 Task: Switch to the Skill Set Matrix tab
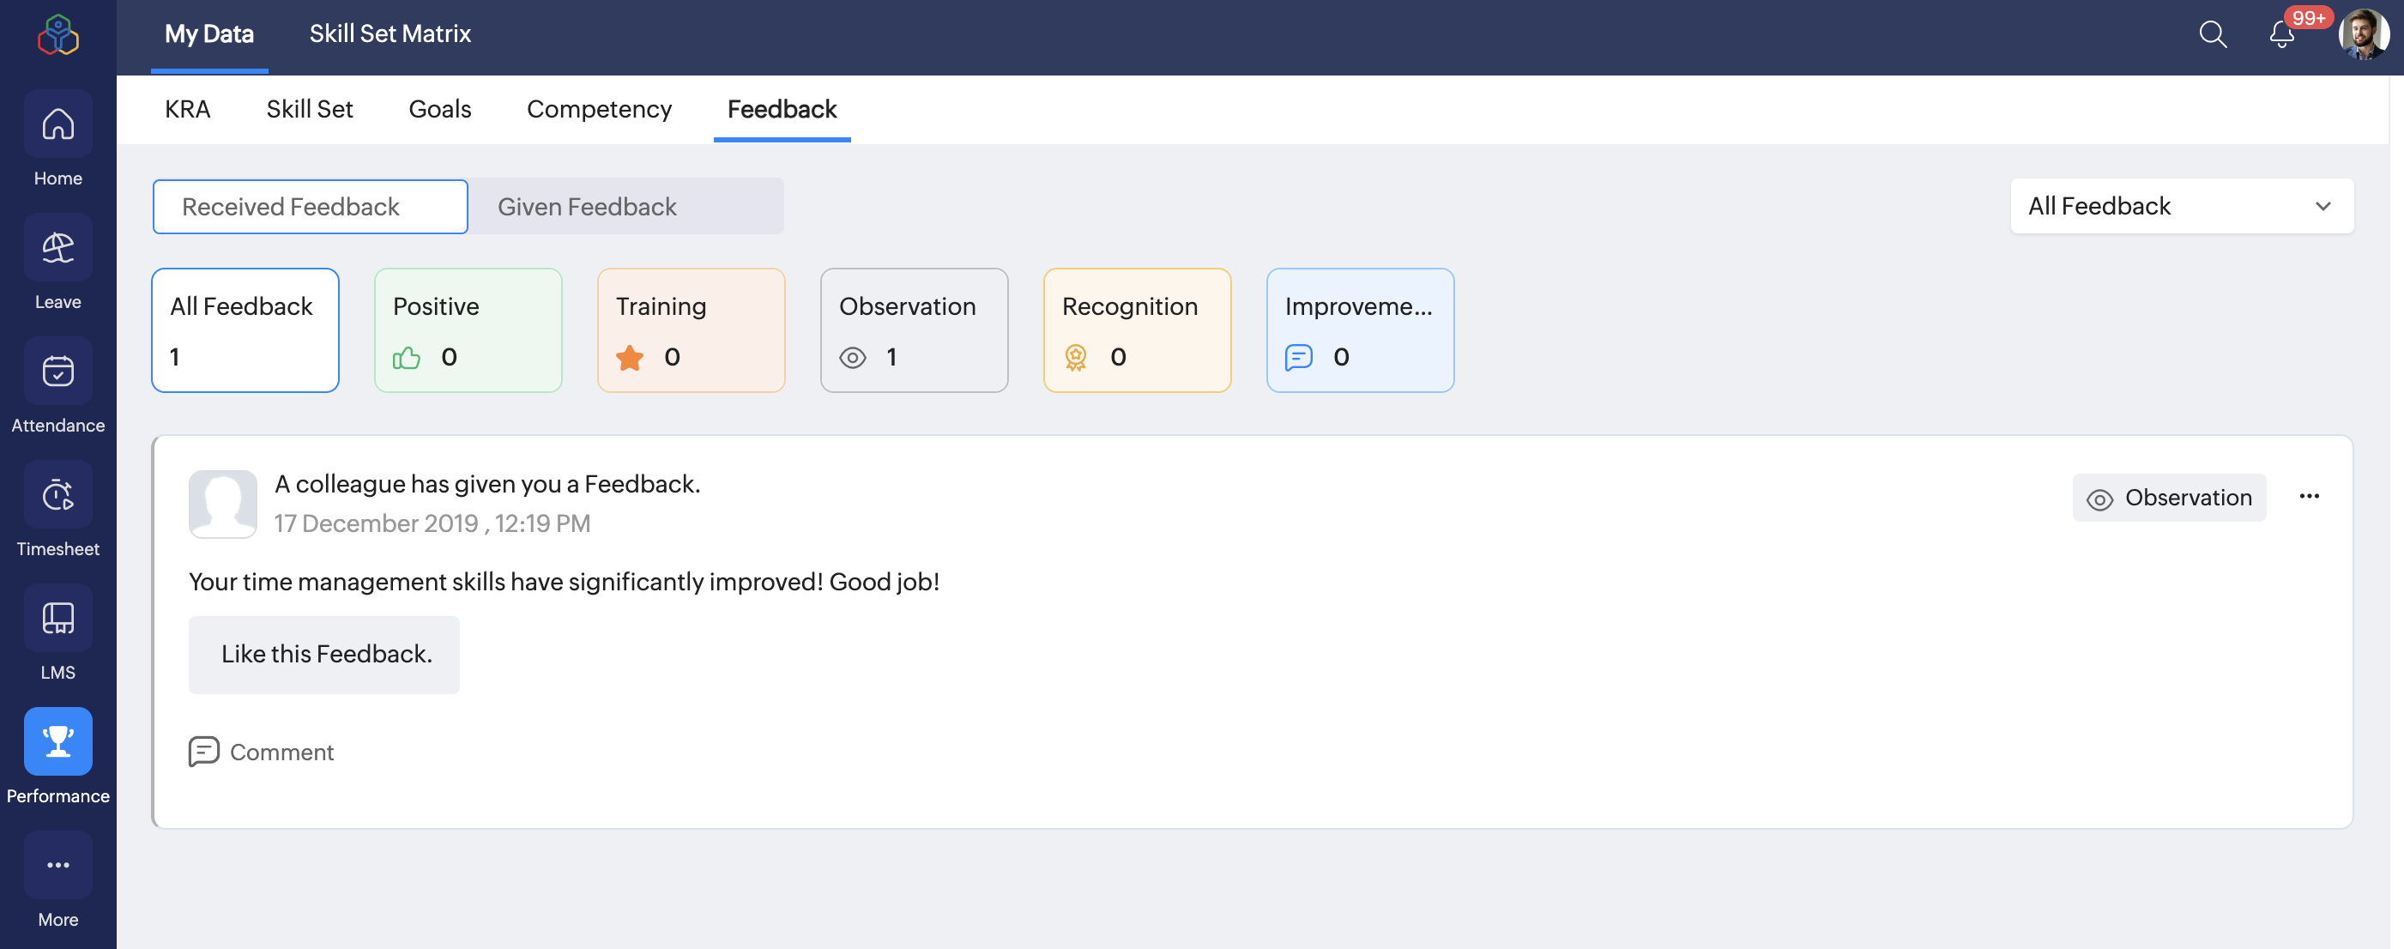click(x=390, y=34)
